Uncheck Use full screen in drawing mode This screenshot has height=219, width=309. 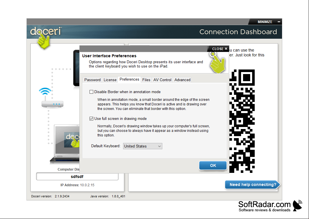pyautogui.click(x=91, y=118)
